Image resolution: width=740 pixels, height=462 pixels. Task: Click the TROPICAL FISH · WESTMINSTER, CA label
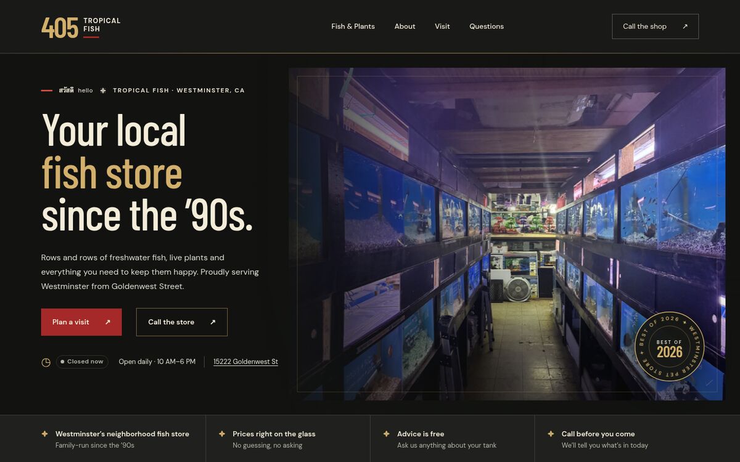(179, 91)
